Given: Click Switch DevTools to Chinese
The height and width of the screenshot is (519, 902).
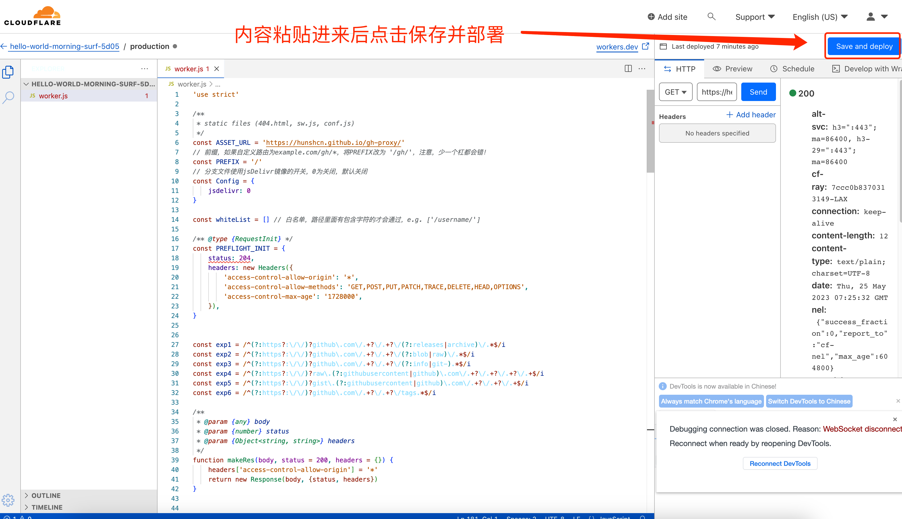Looking at the screenshot, I should 809,401.
